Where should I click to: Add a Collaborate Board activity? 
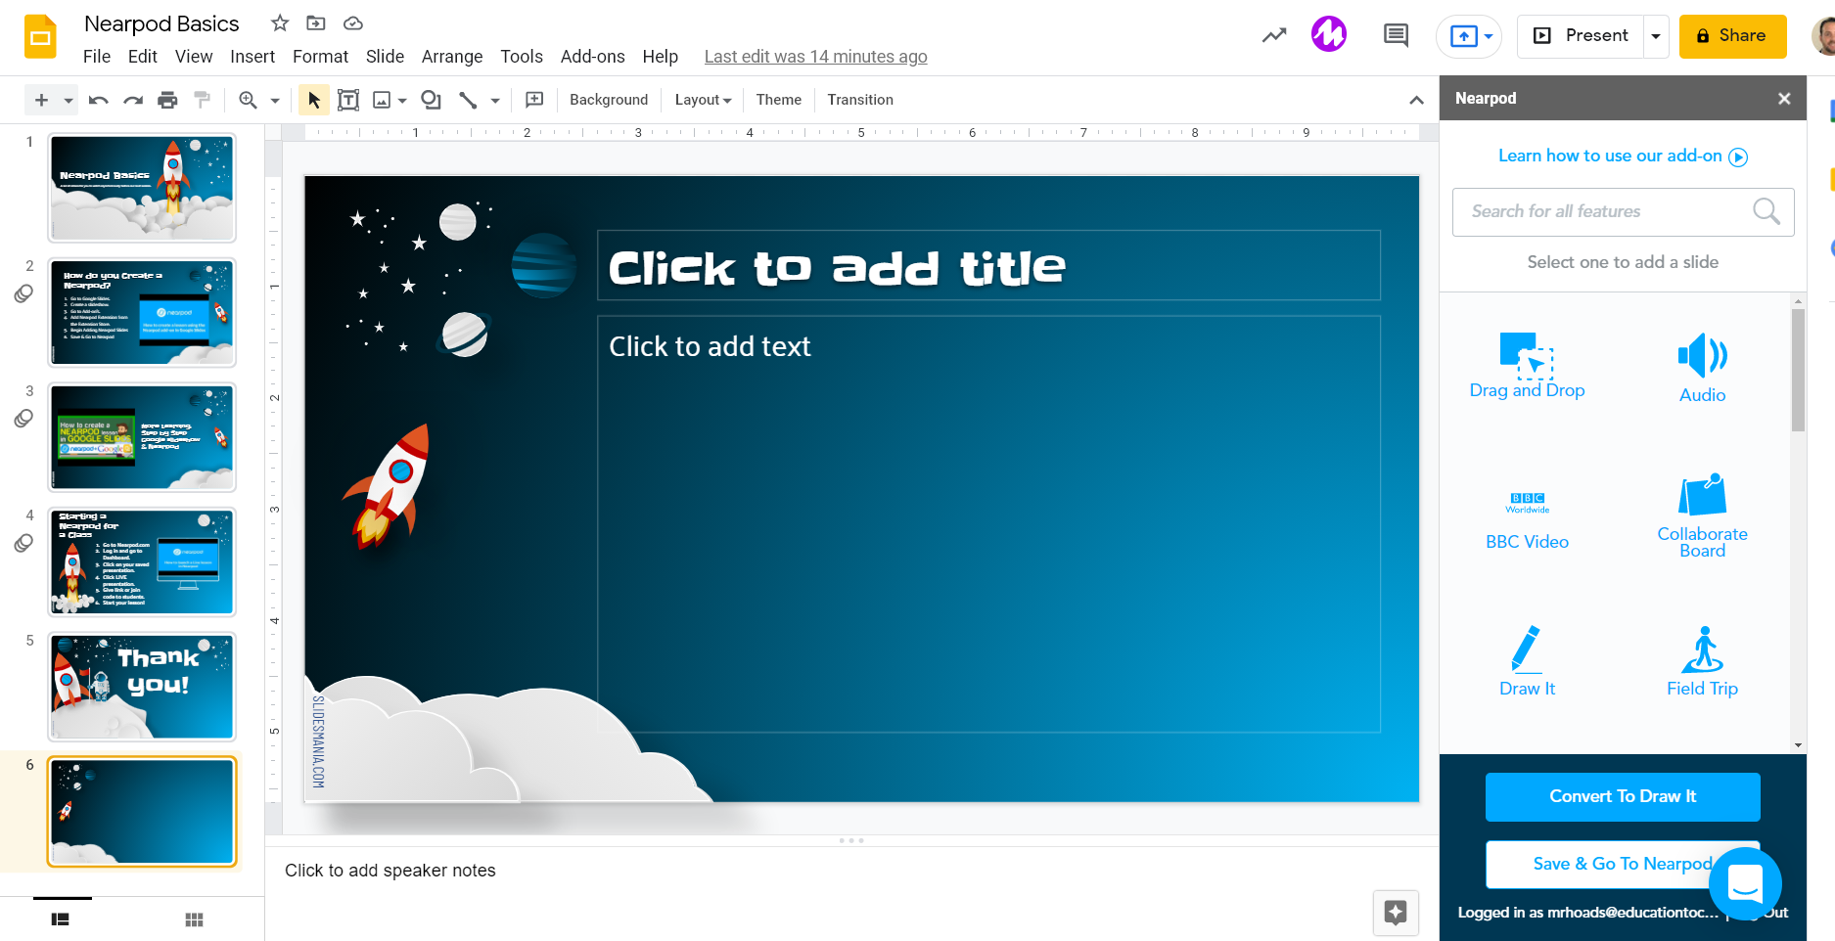pos(1703,516)
